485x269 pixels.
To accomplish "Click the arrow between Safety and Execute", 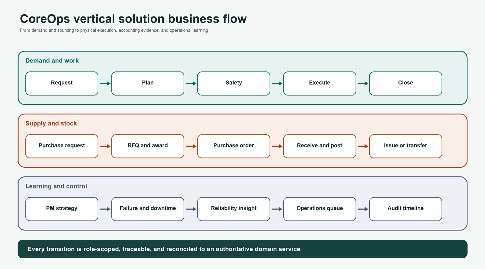I will coord(277,83).
